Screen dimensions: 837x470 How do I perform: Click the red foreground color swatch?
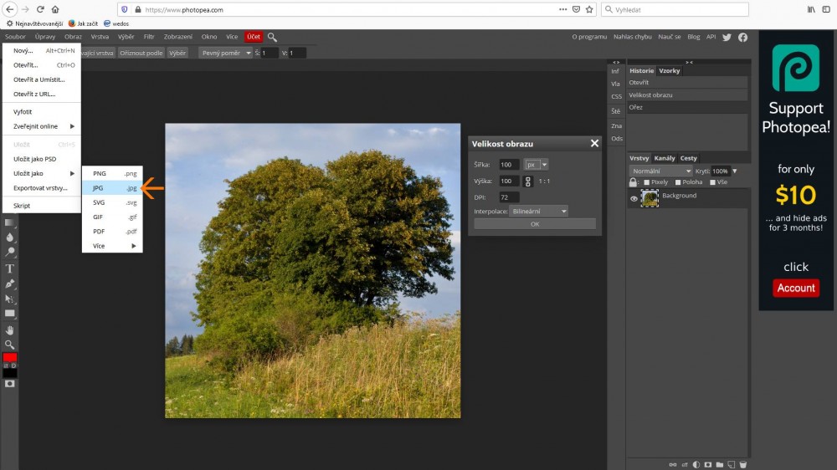pos(9,358)
